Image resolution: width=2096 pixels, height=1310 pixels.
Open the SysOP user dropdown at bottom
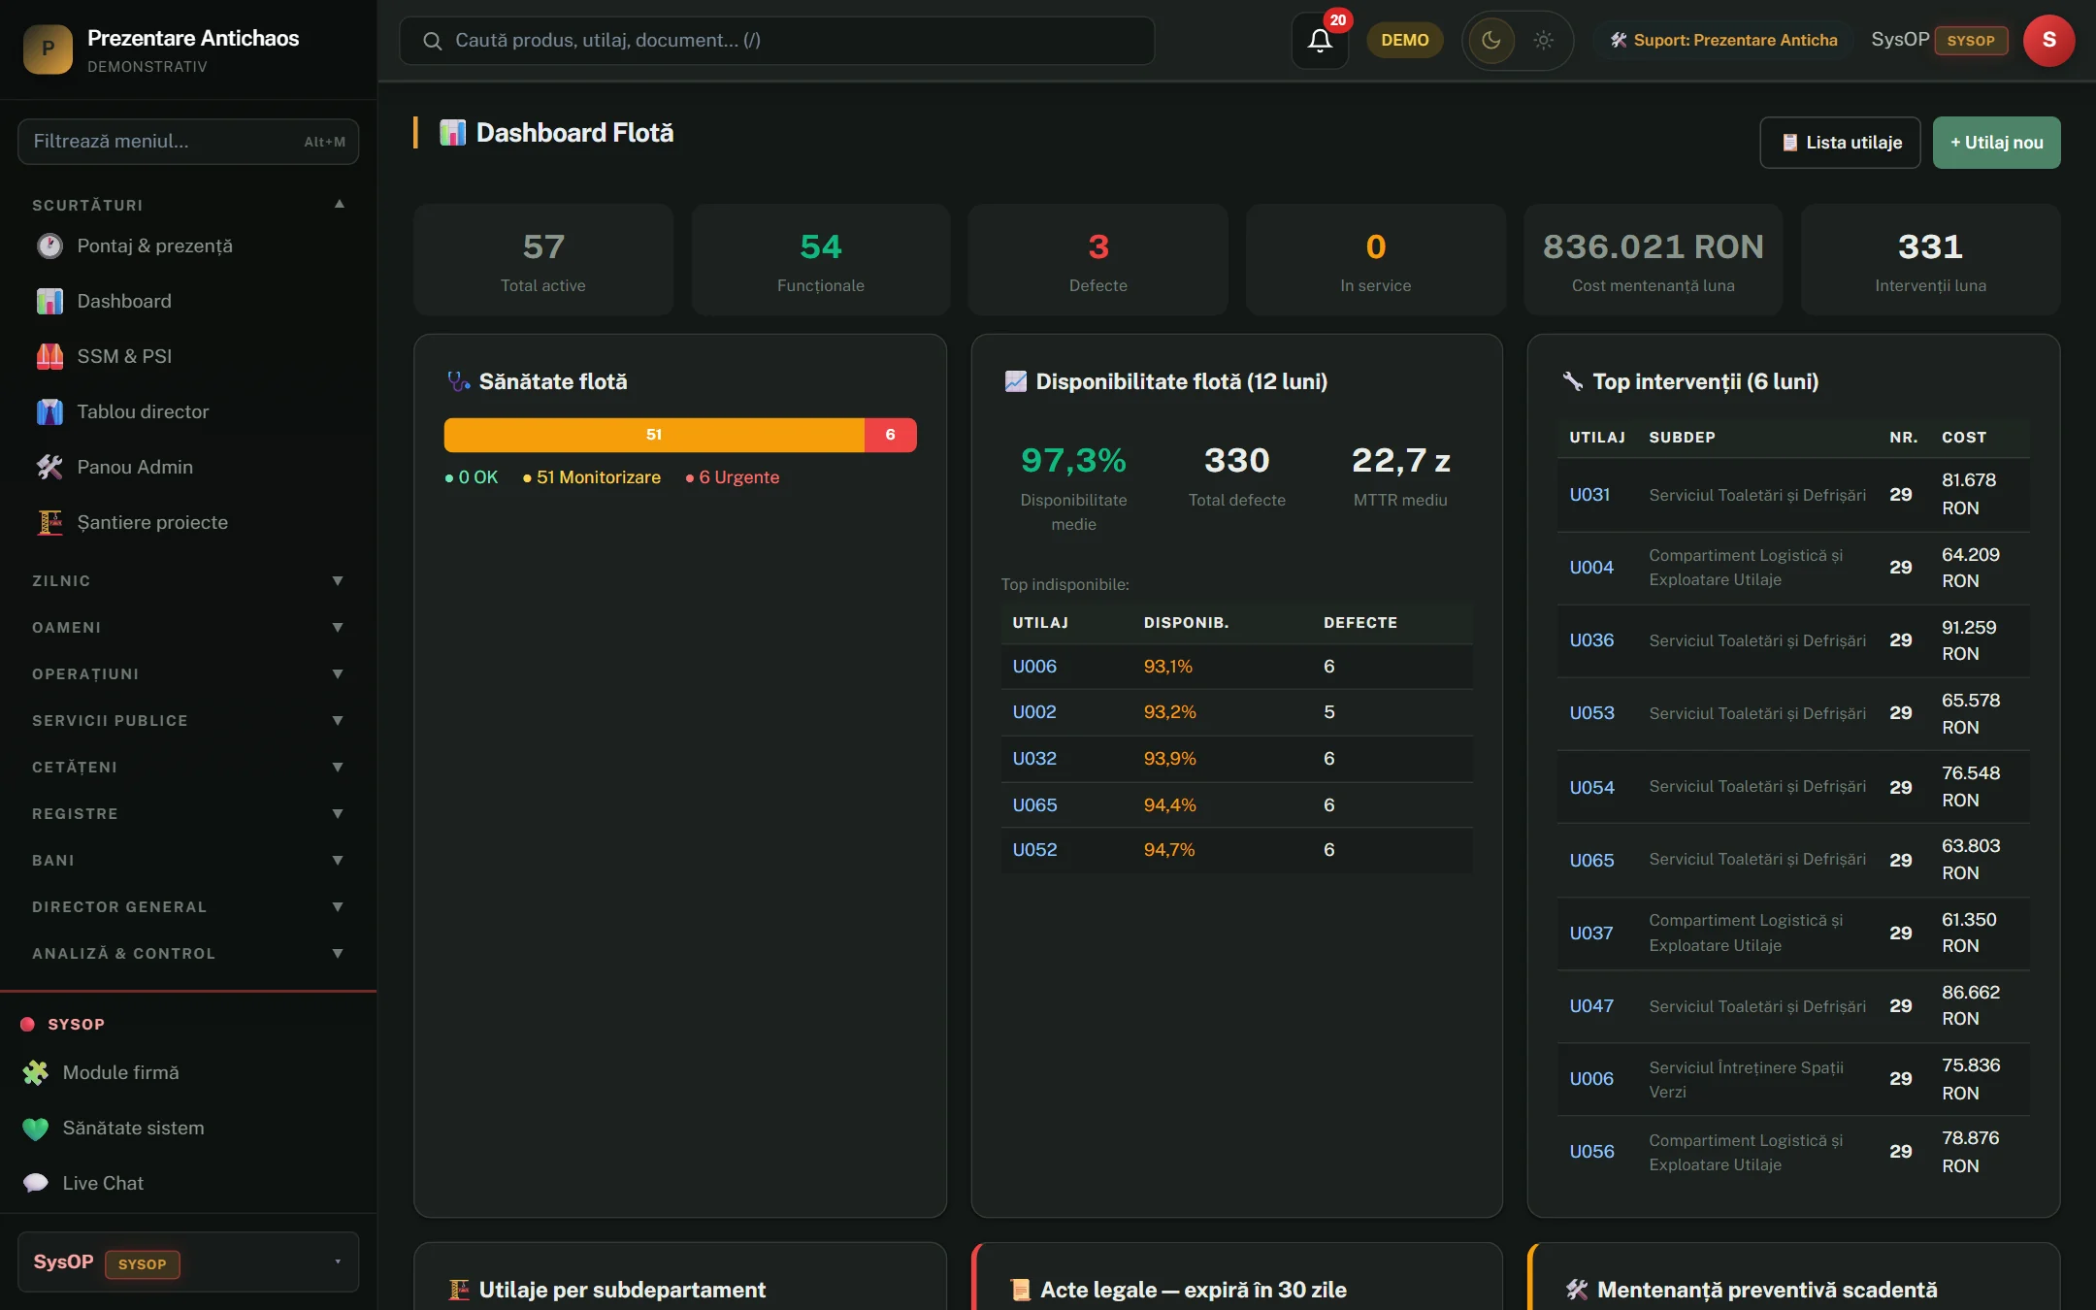(188, 1262)
